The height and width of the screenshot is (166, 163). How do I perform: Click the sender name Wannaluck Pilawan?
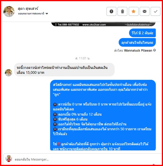tap(138, 50)
